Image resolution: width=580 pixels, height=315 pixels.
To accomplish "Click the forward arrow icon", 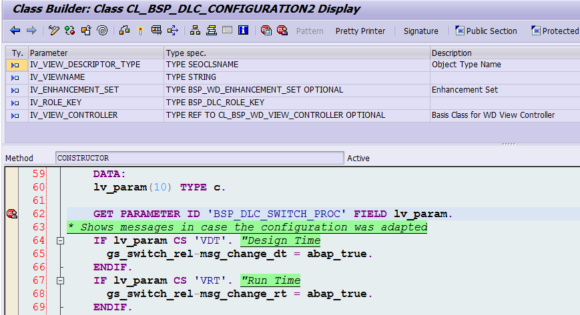I will [x=31, y=31].
